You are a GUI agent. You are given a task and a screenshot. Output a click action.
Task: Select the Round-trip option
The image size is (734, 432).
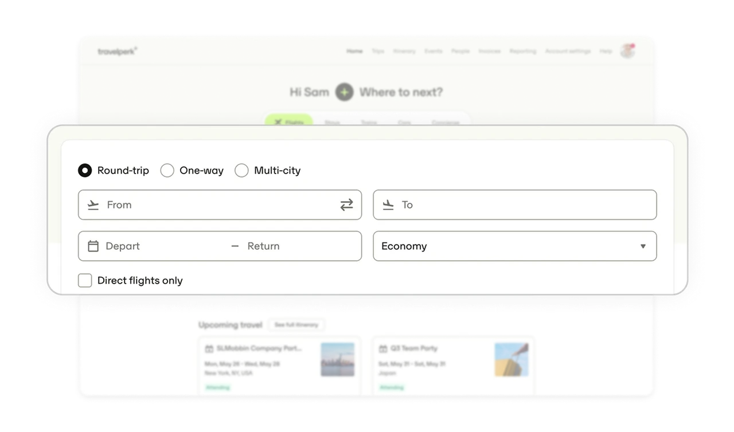point(85,170)
